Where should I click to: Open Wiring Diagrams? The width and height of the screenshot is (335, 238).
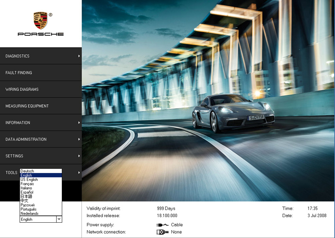(41, 89)
